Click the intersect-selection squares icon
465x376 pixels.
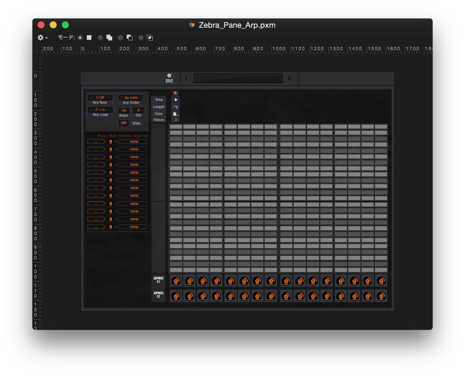[150, 38]
